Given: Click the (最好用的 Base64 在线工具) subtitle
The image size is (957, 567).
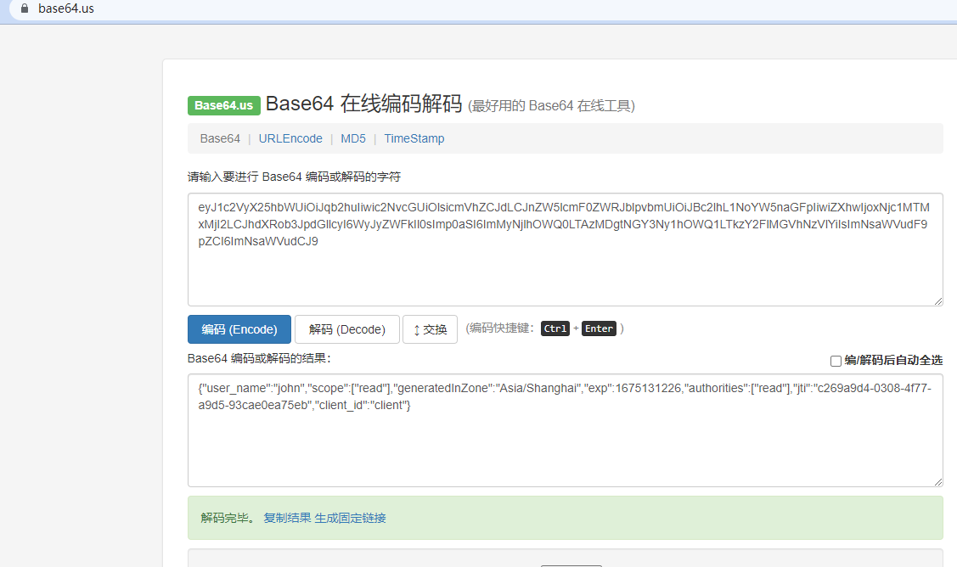Looking at the screenshot, I should pyautogui.click(x=551, y=106).
